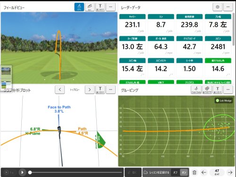Screen dimensions: 236x177
Task: Open more options menu of club analysis plot
Action: point(111,89)
